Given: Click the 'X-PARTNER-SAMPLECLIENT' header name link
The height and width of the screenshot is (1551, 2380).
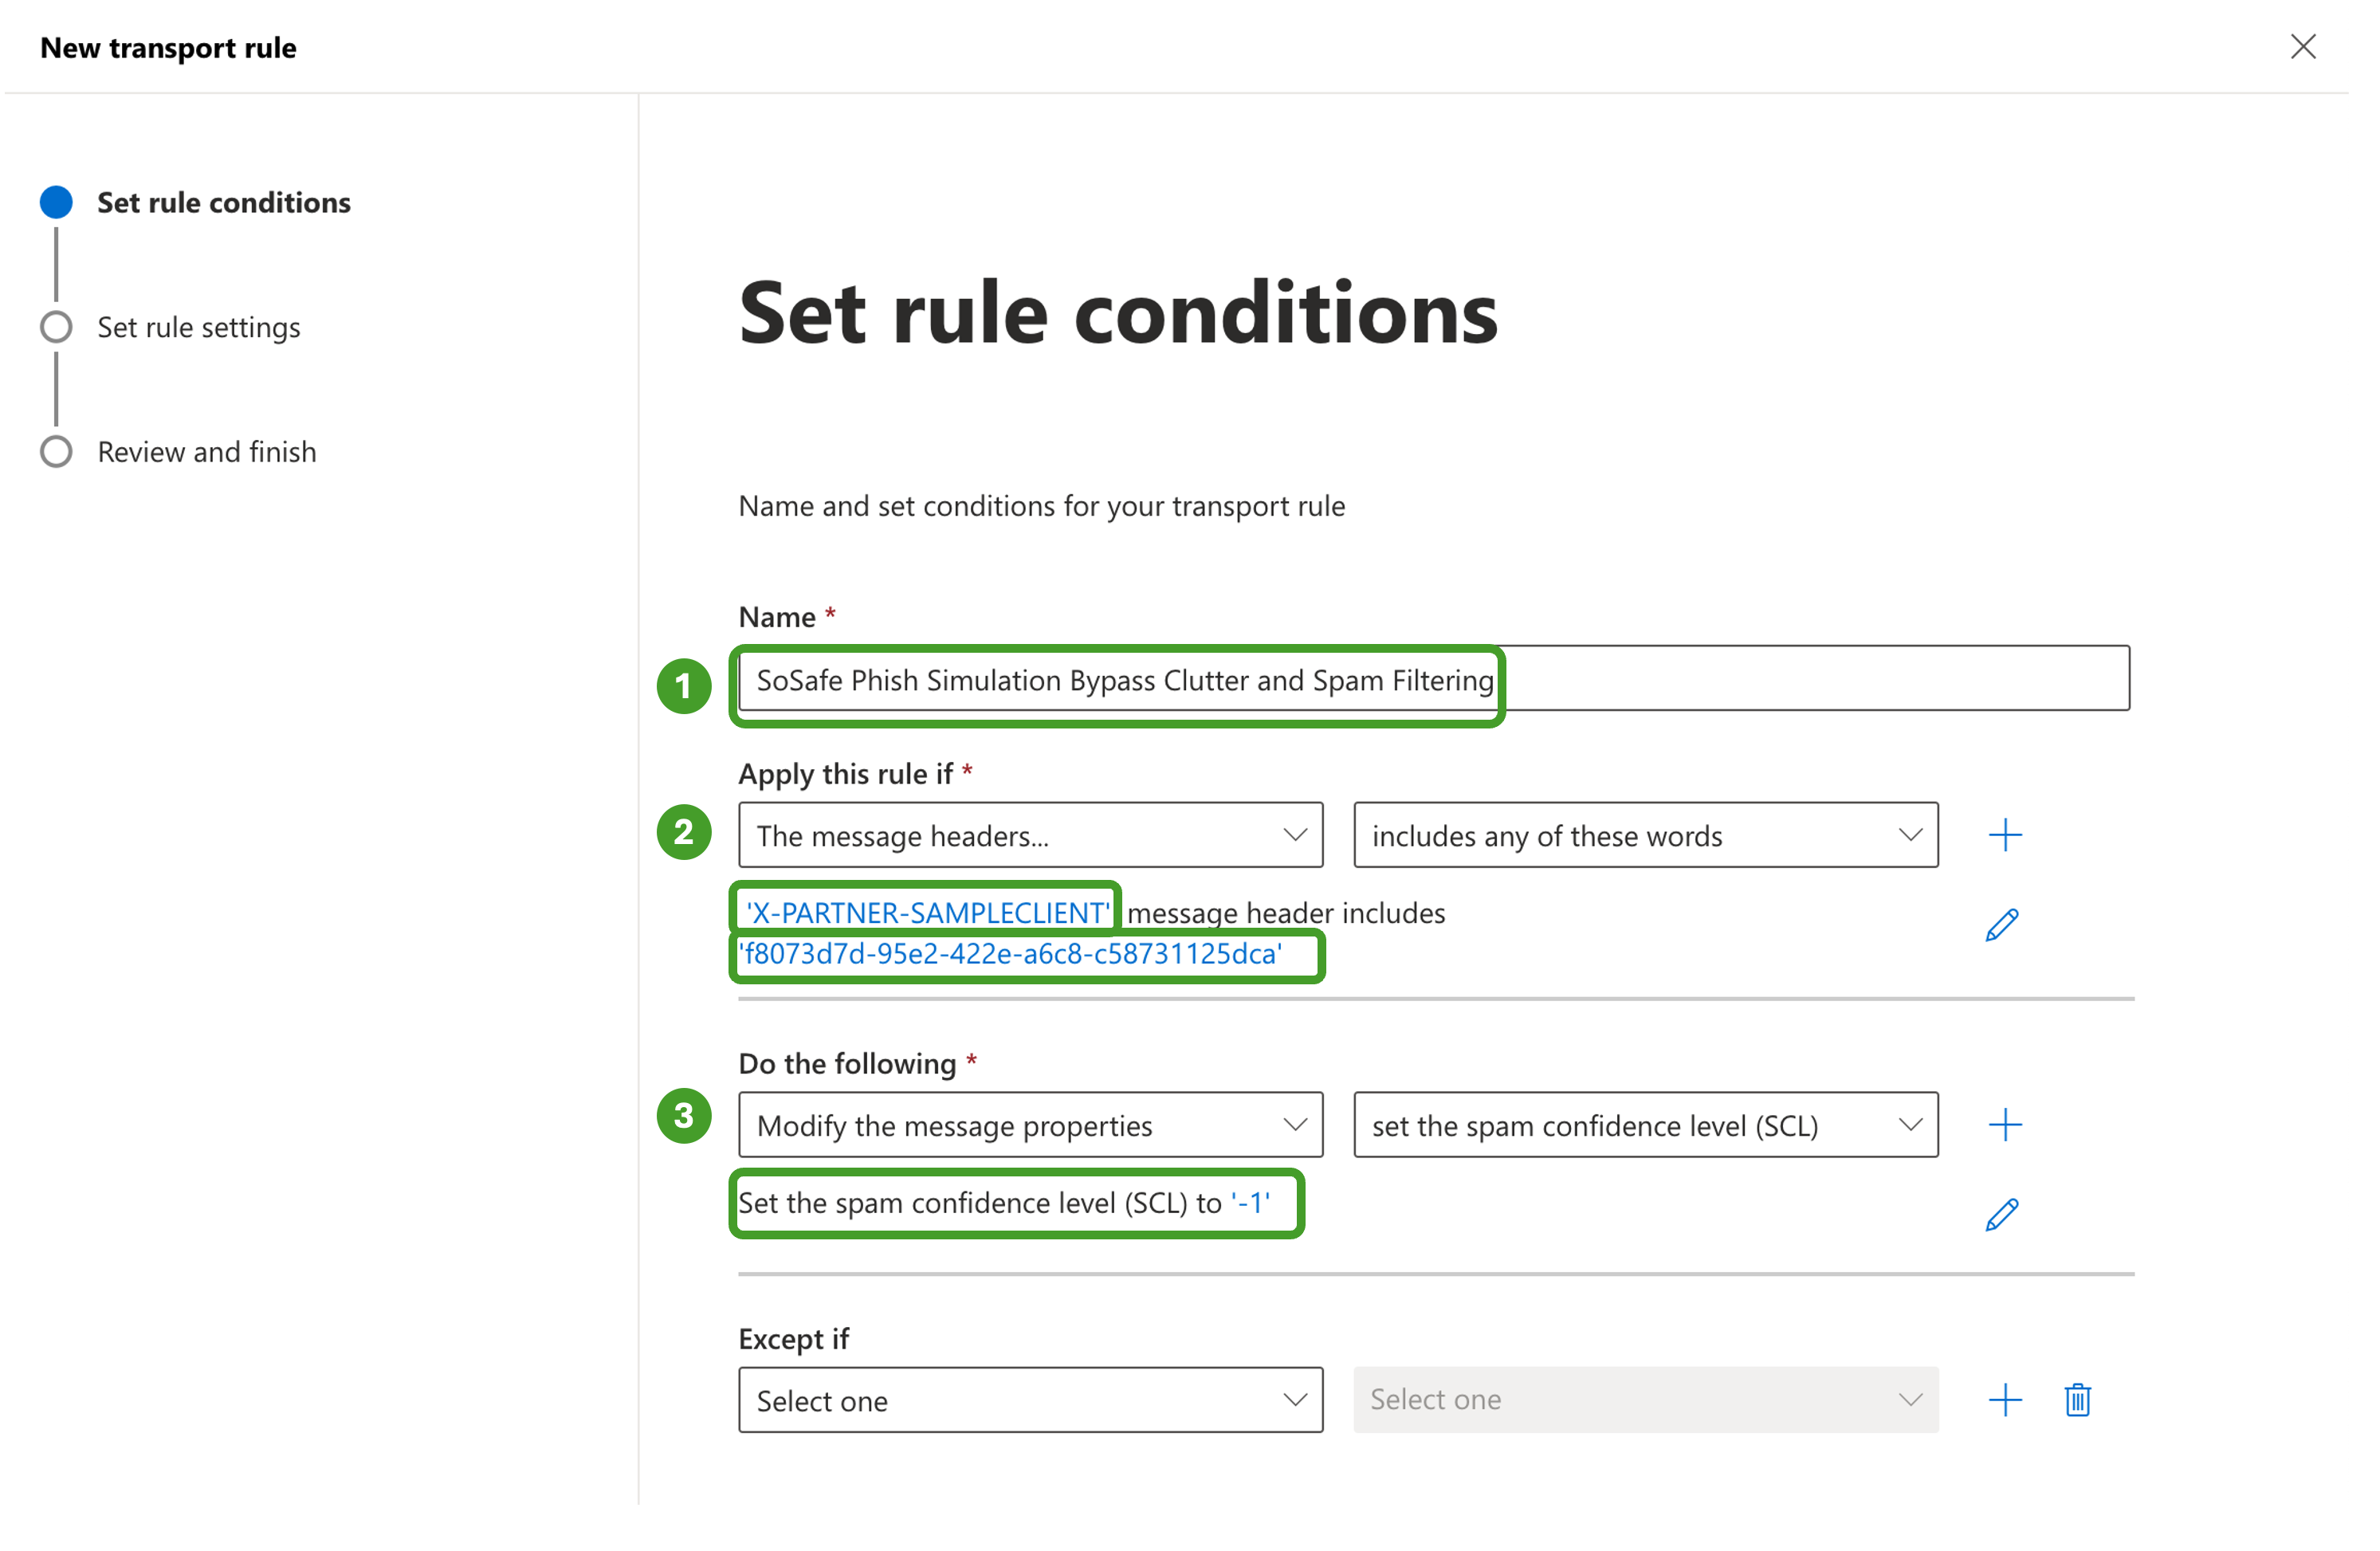Looking at the screenshot, I should pyautogui.click(x=927, y=912).
